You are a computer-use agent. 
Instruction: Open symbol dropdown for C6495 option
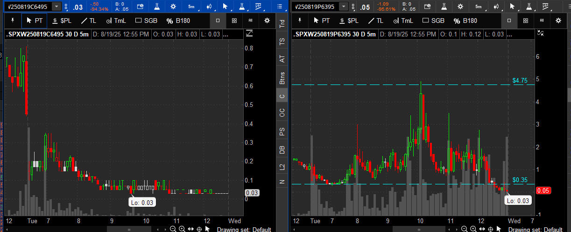(56, 7)
